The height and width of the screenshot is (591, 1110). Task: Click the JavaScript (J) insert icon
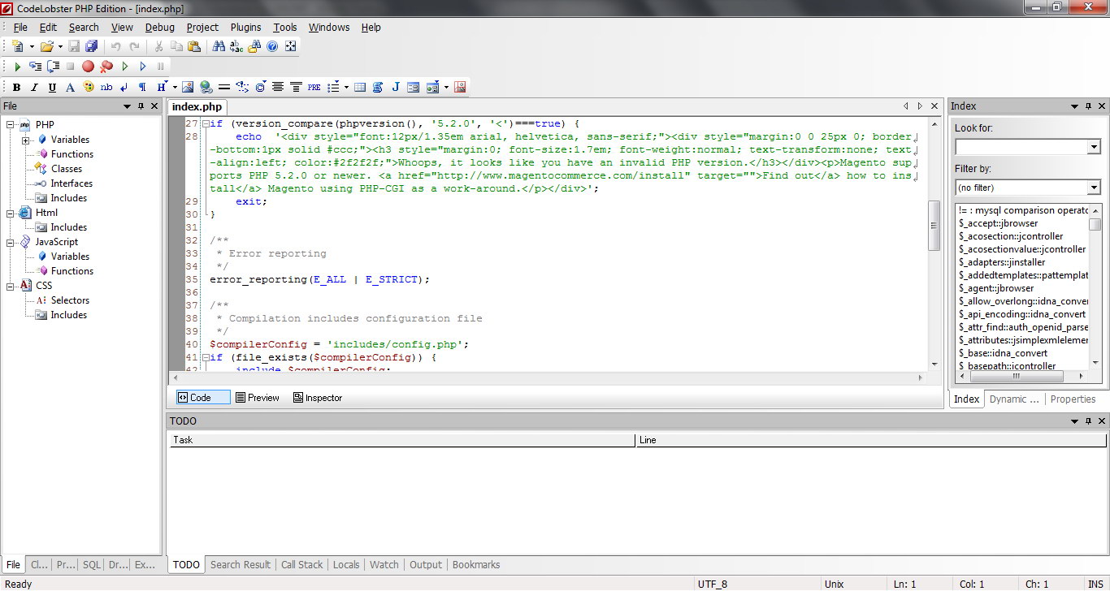coord(396,87)
